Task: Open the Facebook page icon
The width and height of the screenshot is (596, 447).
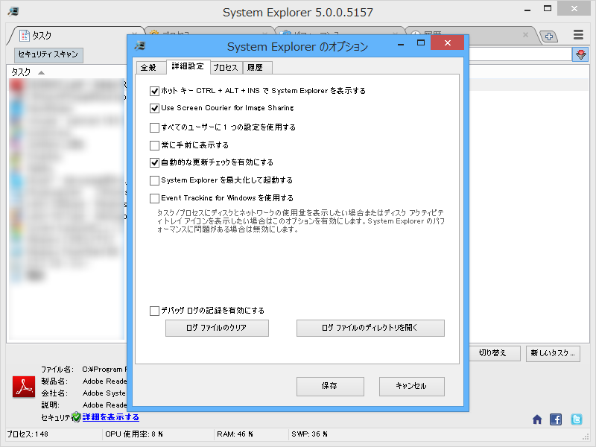Action: point(555,419)
